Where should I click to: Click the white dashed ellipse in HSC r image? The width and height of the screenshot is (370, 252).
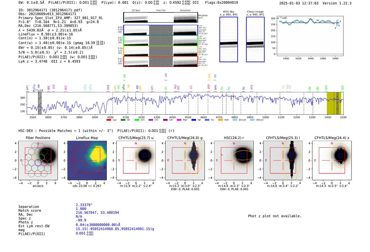coord(241,152)
